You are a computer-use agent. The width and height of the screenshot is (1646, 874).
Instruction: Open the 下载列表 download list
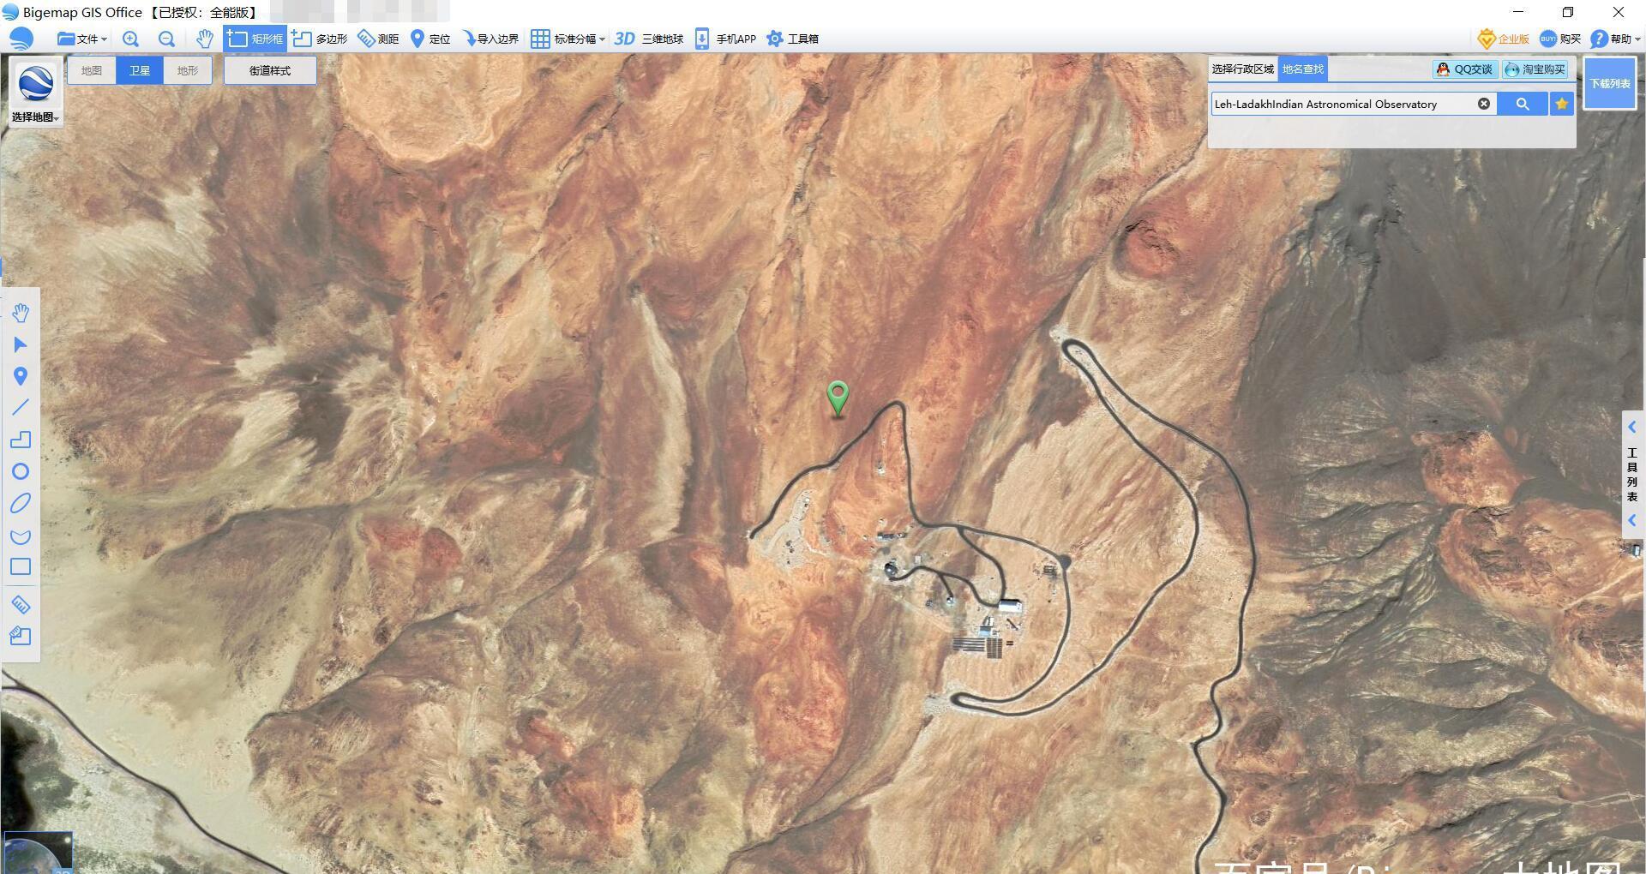pyautogui.click(x=1609, y=83)
